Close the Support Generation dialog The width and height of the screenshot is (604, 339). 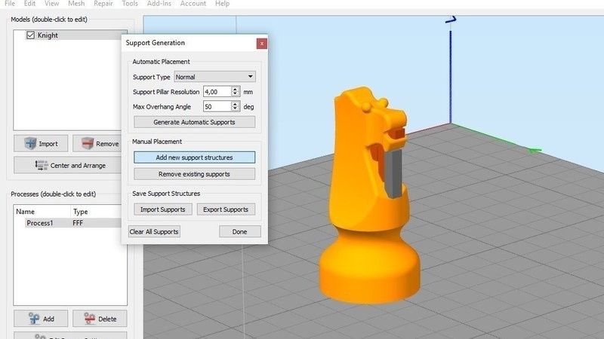(262, 43)
